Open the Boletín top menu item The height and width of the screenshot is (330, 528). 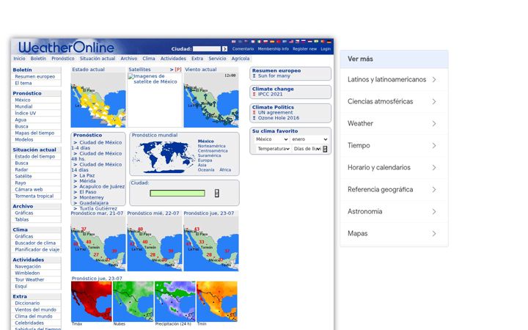[x=38, y=59]
